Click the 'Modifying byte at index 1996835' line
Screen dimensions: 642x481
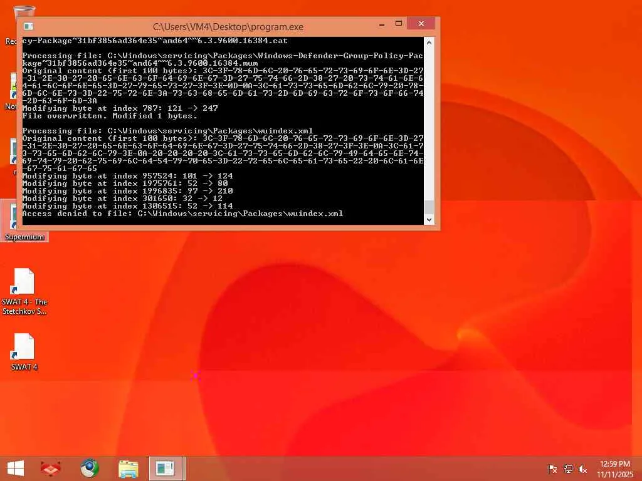pos(127,191)
